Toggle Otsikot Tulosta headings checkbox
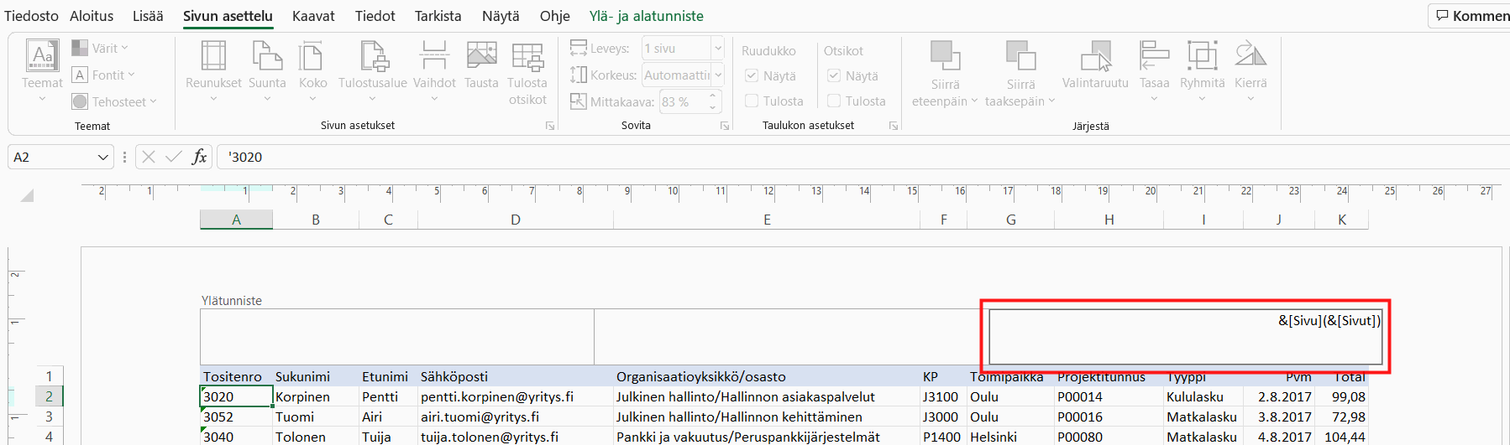This screenshot has width=1510, height=445. (x=834, y=101)
